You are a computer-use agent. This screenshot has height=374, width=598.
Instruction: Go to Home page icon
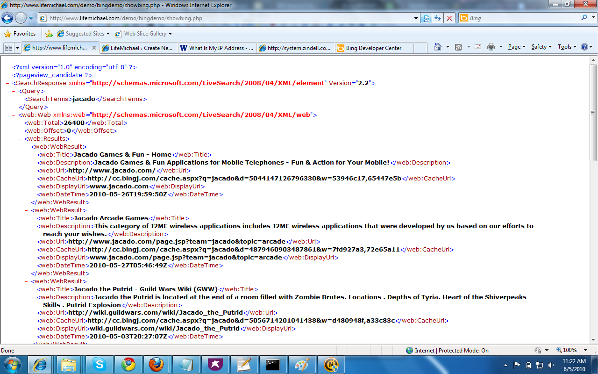[438, 47]
